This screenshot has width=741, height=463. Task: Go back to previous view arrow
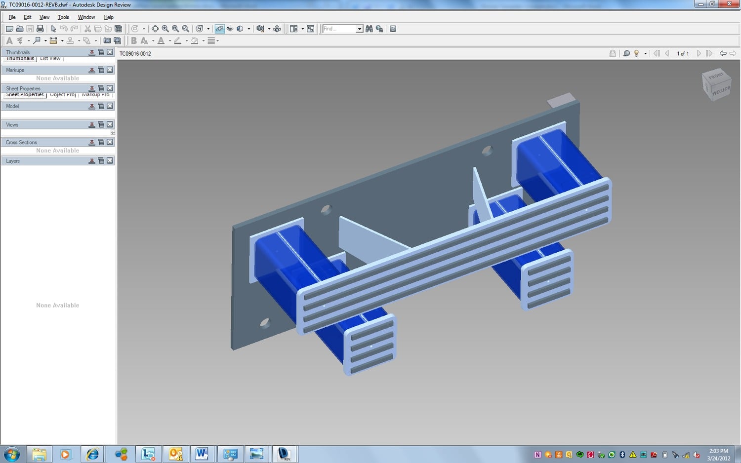(723, 53)
